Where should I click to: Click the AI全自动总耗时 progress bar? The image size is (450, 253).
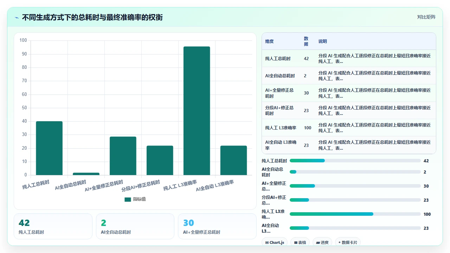tap(355, 172)
